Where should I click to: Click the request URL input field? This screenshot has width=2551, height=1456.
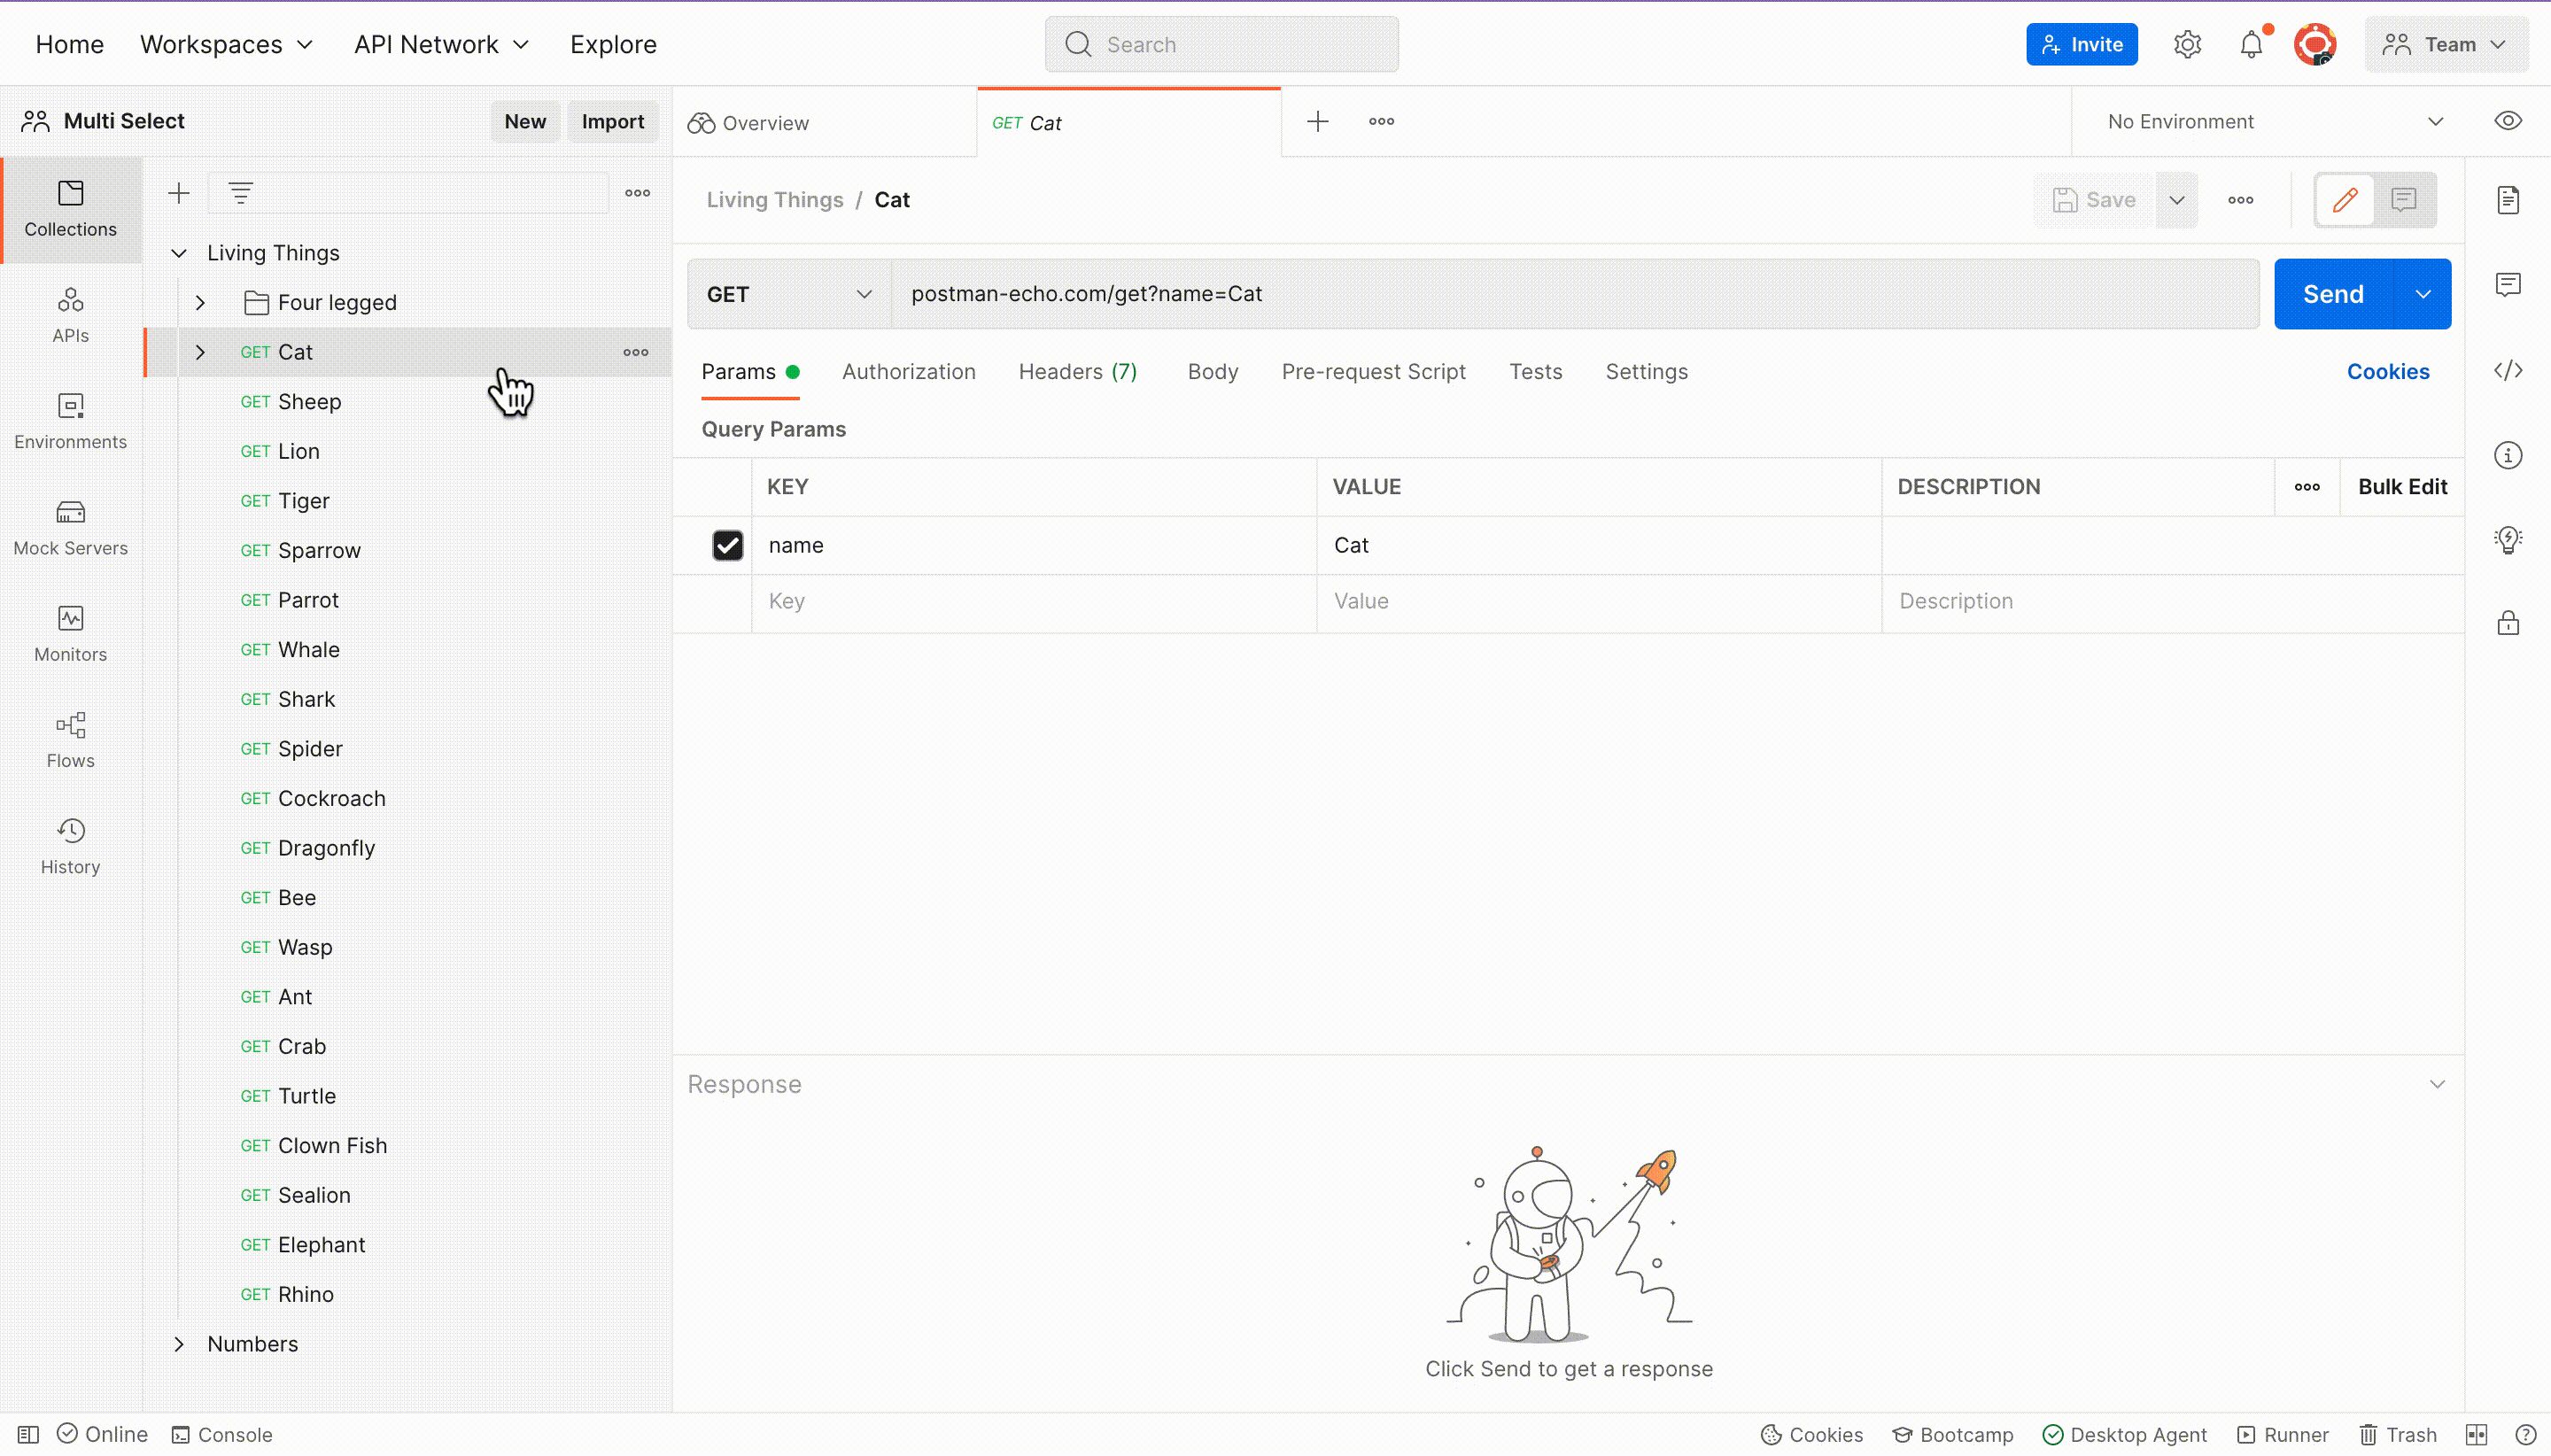pyautogui.click(x=1573, y=294)
